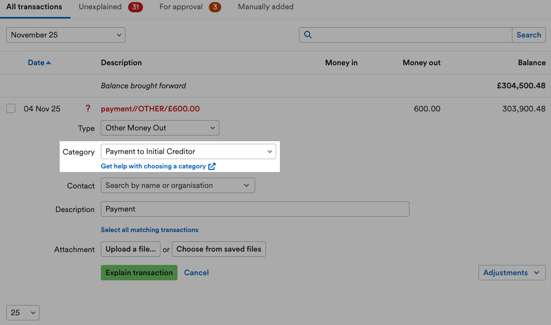
Task: Click the green Explain transaction button
Action: coord(139,273)
